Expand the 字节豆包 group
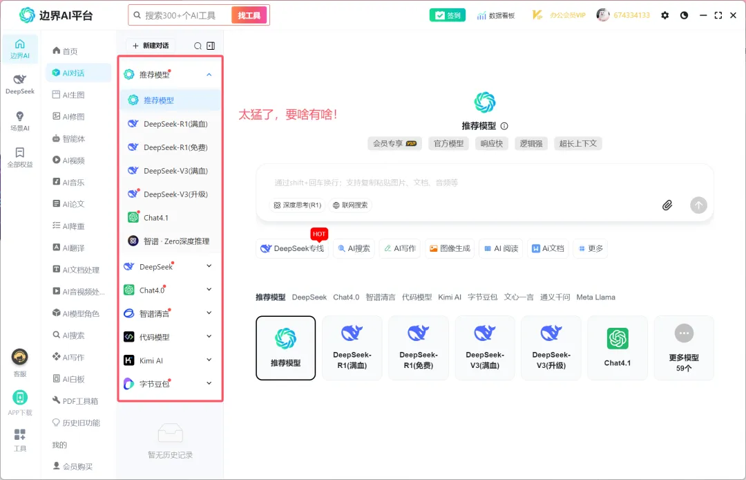746x480 pixels. coord(209,383)
